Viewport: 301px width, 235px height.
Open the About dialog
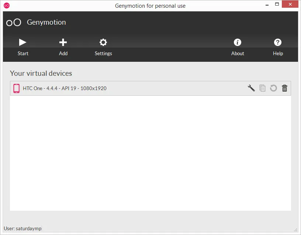coord(238,47)
